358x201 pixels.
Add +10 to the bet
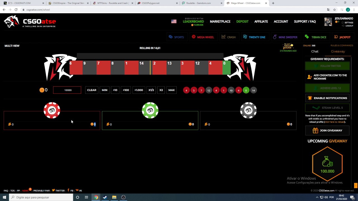[x=115, y=90]
